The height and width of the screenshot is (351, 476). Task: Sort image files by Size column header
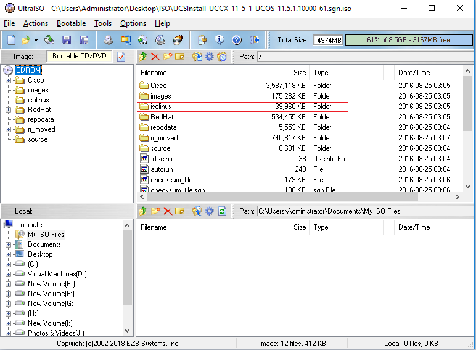click(x=284, y=73)
